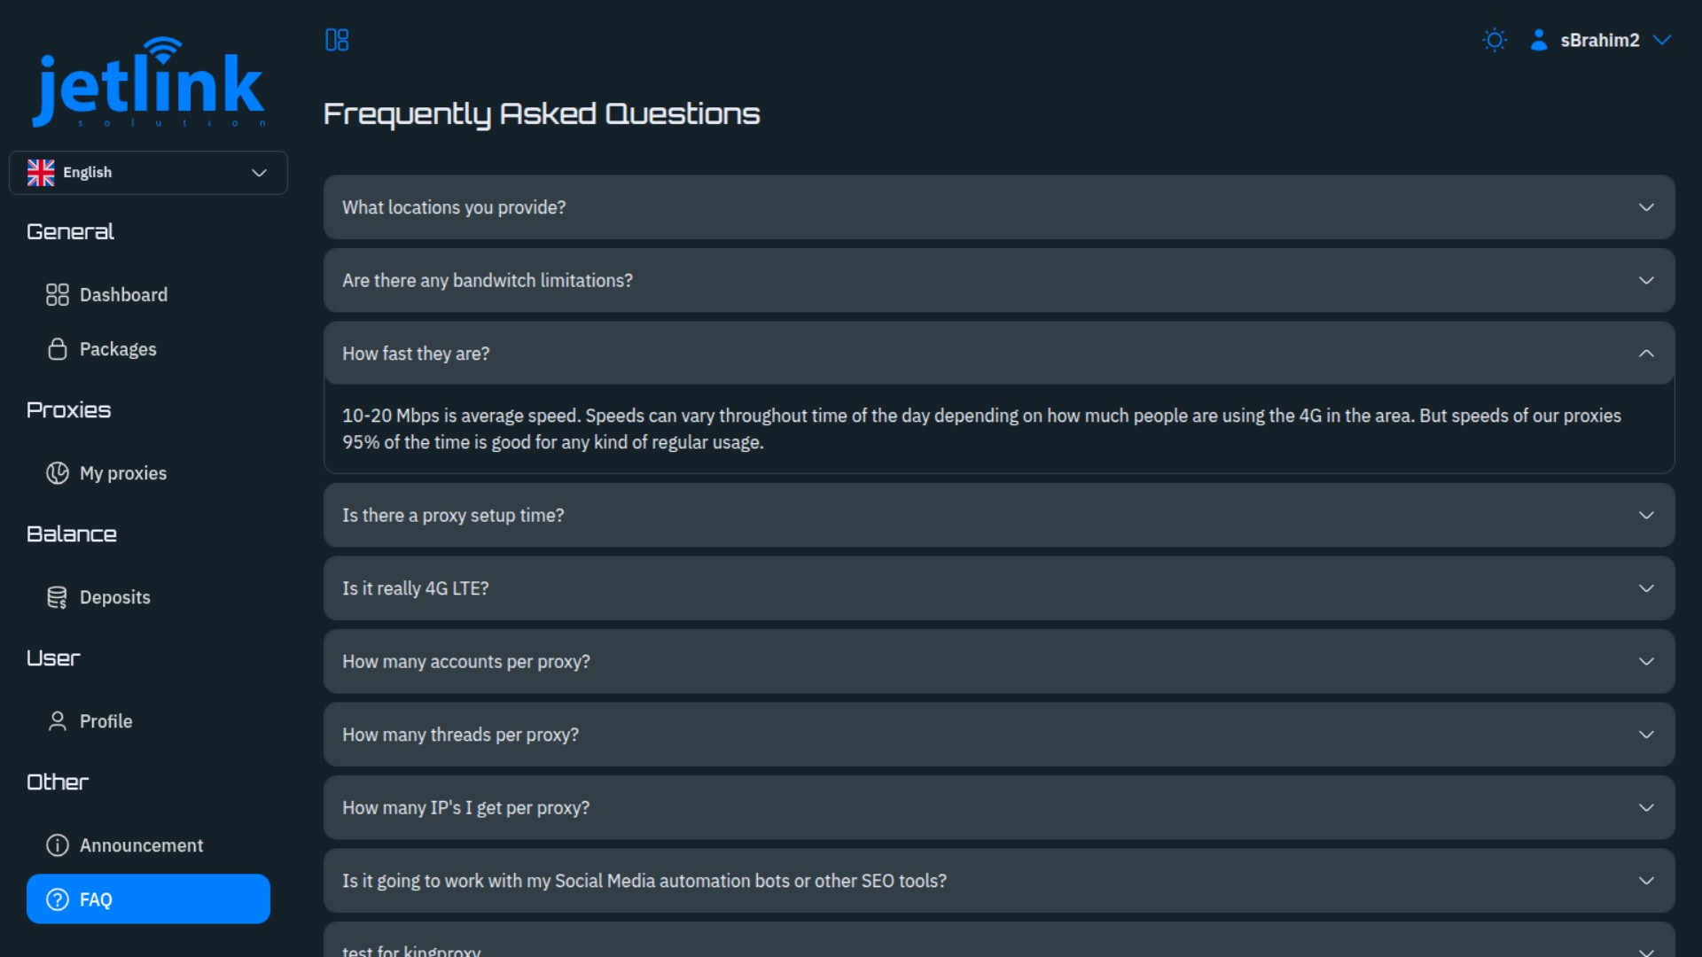Click the Deposits coins icon
The image size is (1702, 957).
pos(58,597)
